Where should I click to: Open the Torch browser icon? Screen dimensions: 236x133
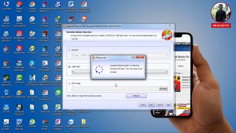pos(6,50)
